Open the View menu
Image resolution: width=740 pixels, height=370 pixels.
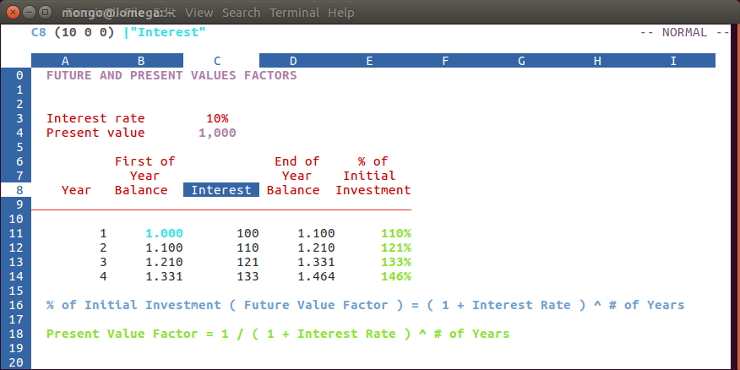click(199, 13)
